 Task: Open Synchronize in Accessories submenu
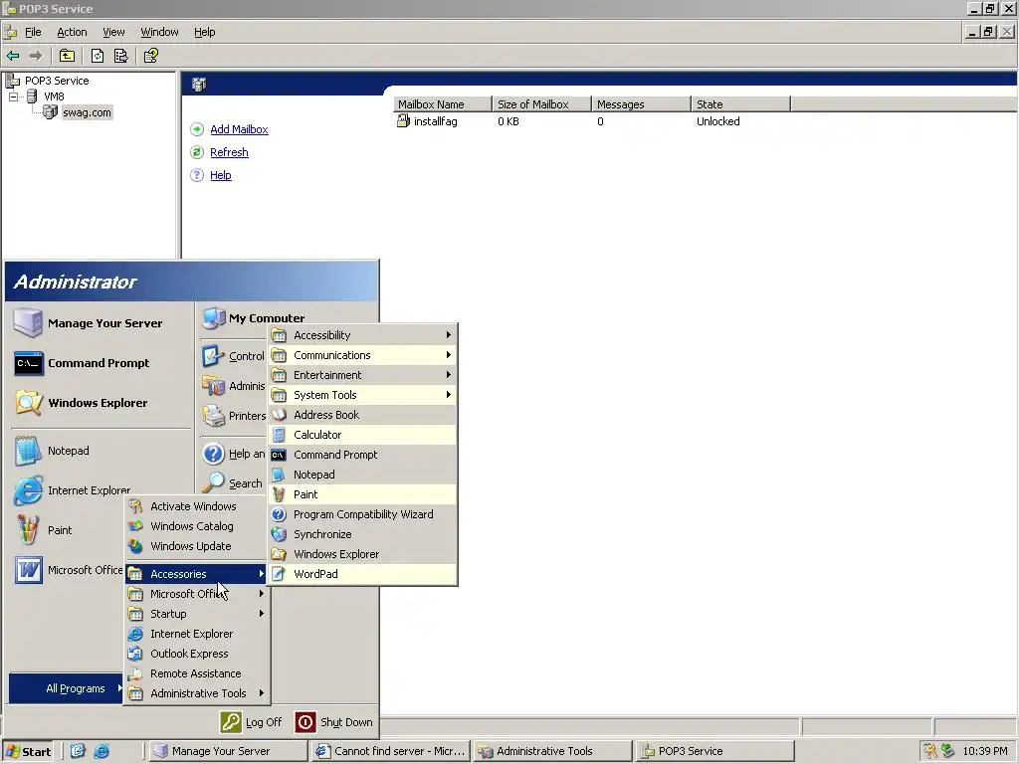click(363, 534)
